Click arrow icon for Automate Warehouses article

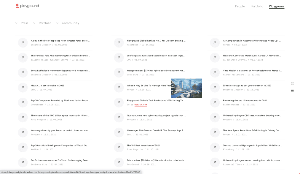point(215,42)
